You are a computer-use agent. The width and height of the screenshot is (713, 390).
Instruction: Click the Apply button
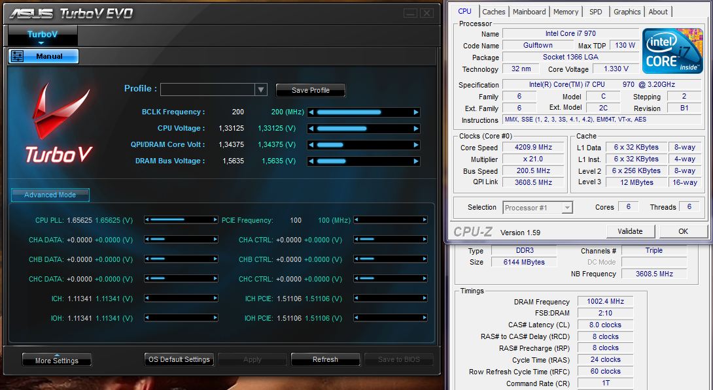[x=252, y=359]
